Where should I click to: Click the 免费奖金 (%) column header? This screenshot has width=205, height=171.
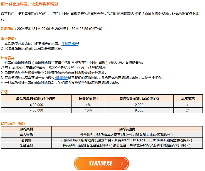[88, 98]
